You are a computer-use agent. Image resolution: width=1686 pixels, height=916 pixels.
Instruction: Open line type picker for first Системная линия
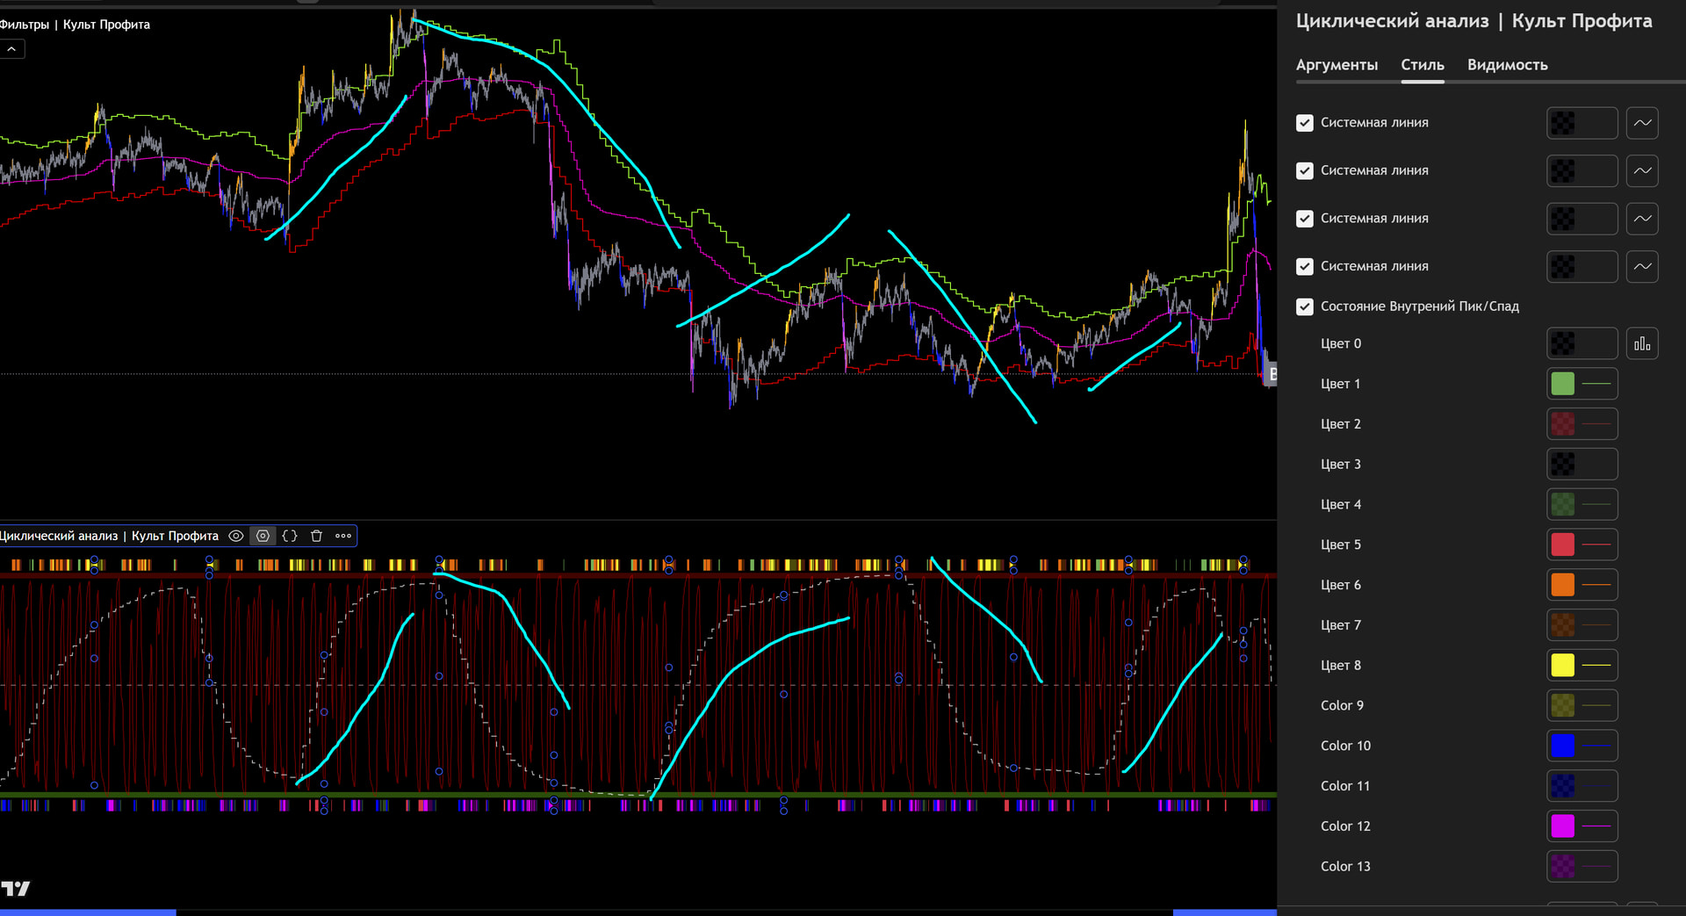(x=1641, y=123)
